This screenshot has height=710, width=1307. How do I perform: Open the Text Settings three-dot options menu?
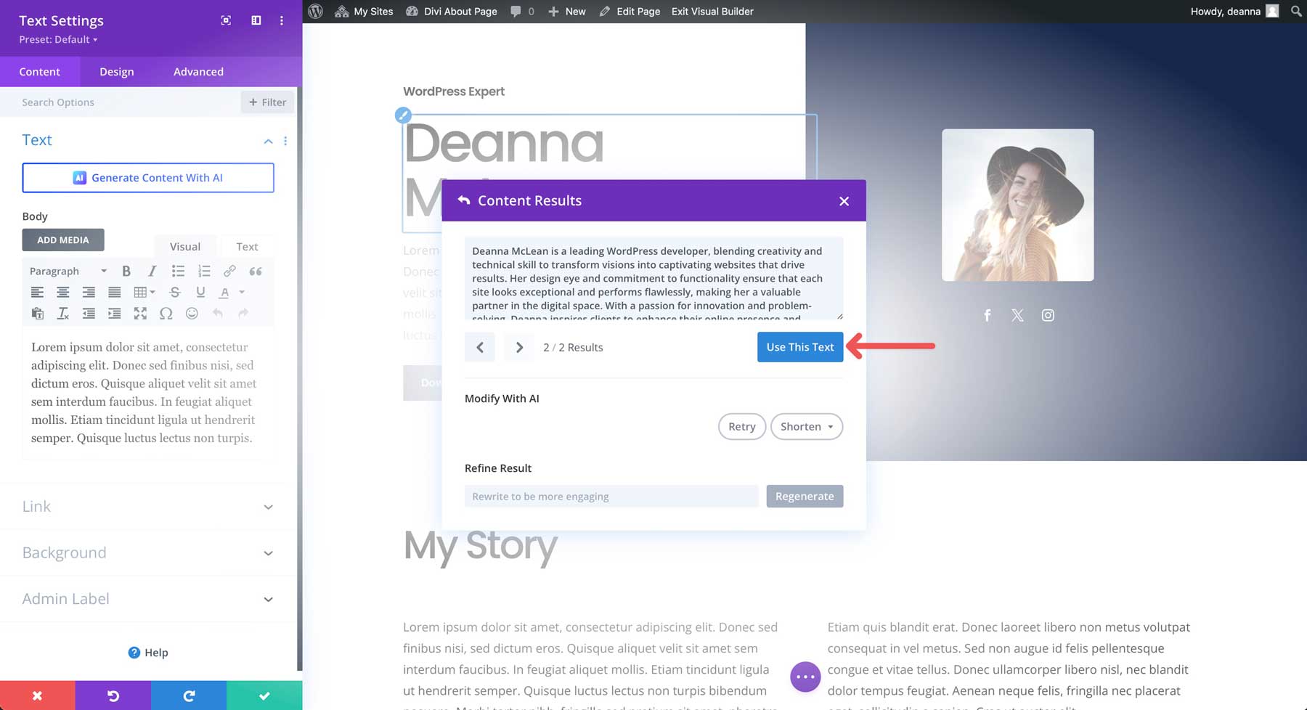(x=282, y=20)
